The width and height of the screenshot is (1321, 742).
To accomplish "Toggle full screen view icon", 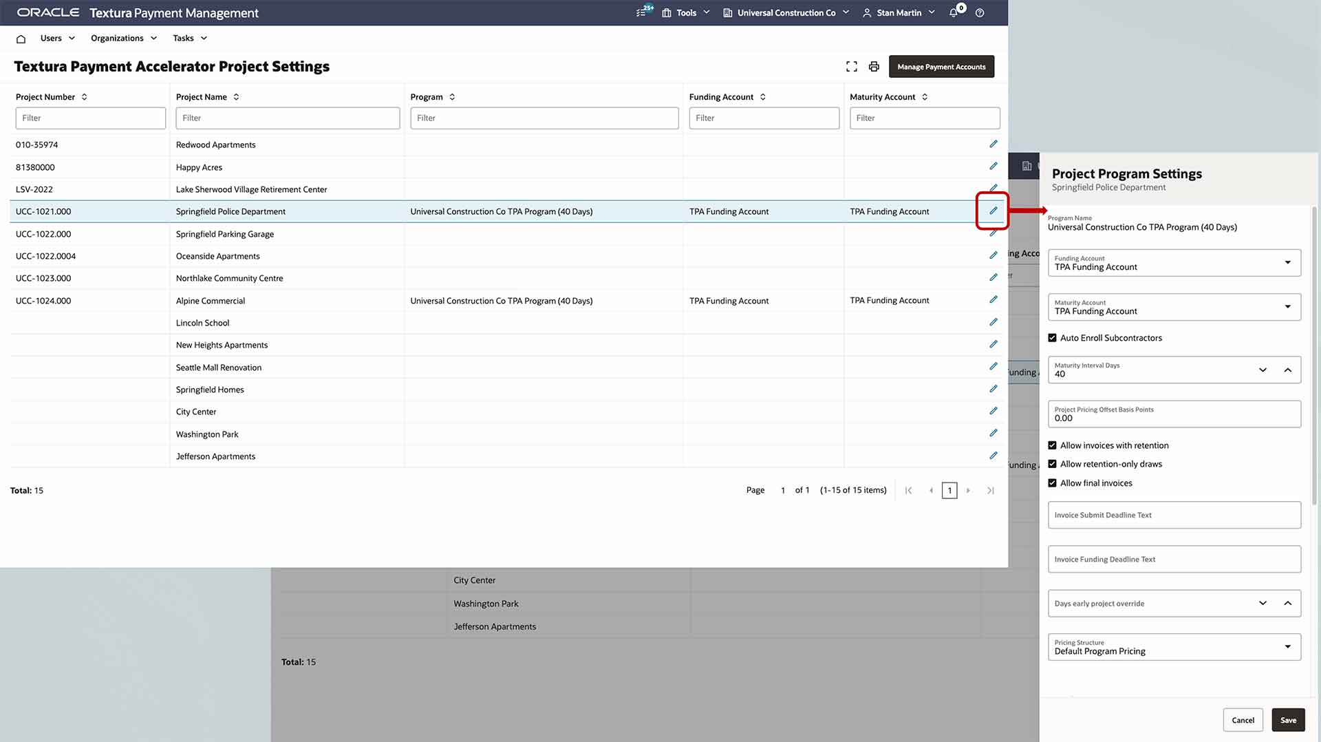I will click(852, 67).
